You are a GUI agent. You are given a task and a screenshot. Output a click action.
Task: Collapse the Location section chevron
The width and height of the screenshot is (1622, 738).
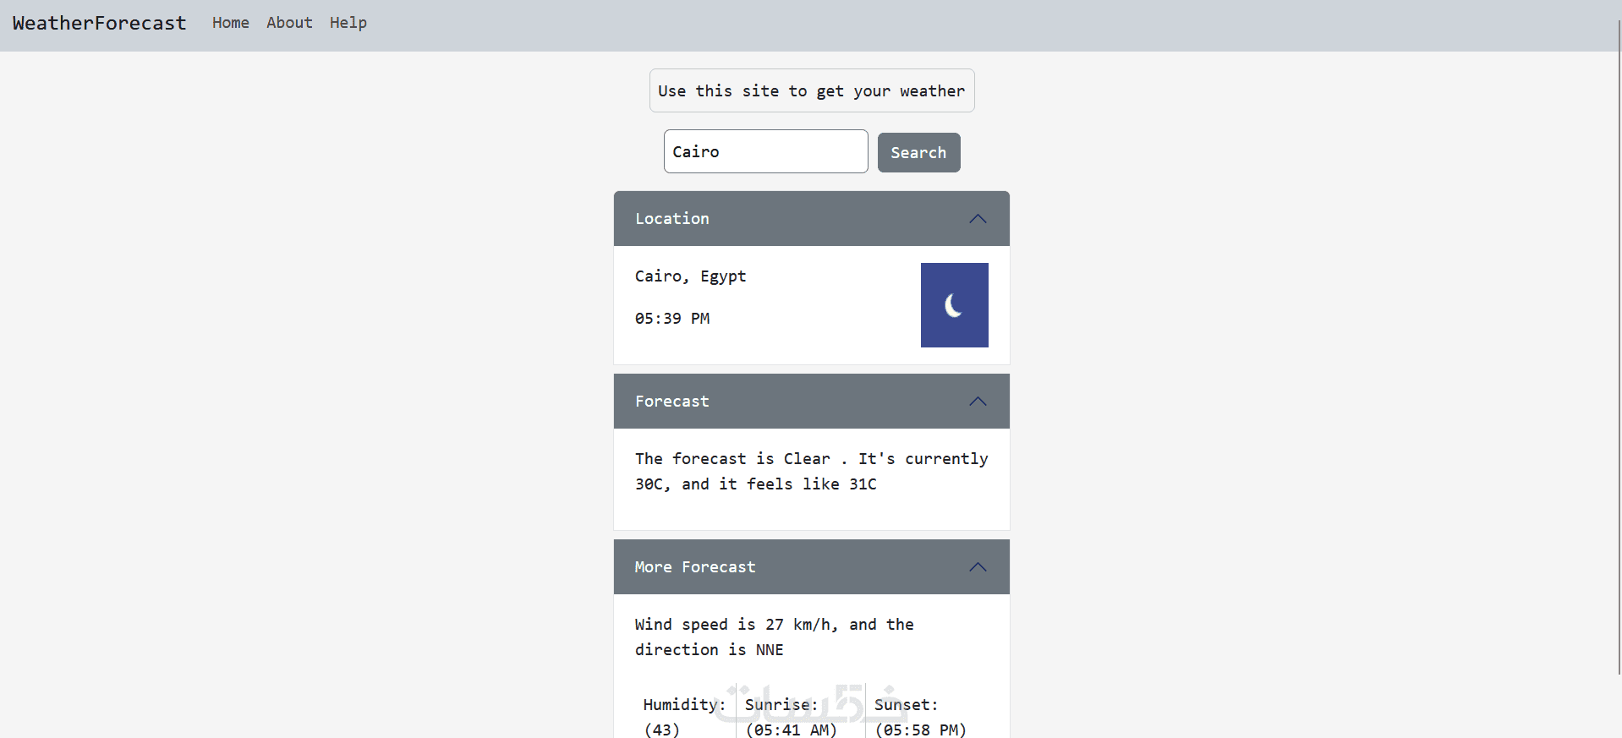978,219
